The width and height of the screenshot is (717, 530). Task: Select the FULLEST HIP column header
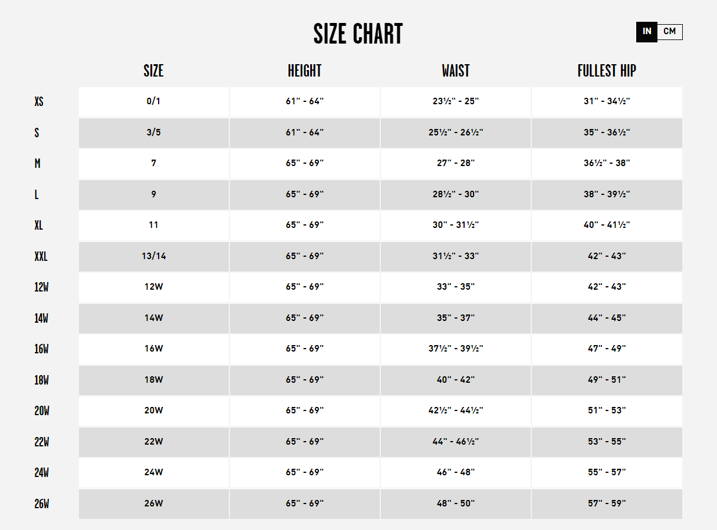(x=607, y=71)
